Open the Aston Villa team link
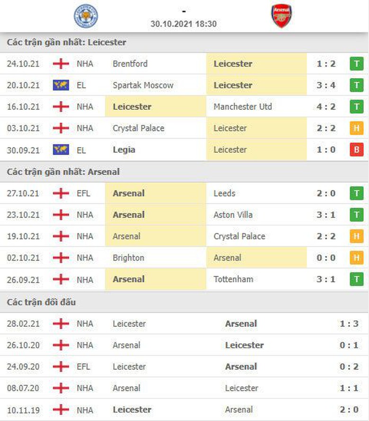Viewport: 369px width, 421px height. click(233, 215)
